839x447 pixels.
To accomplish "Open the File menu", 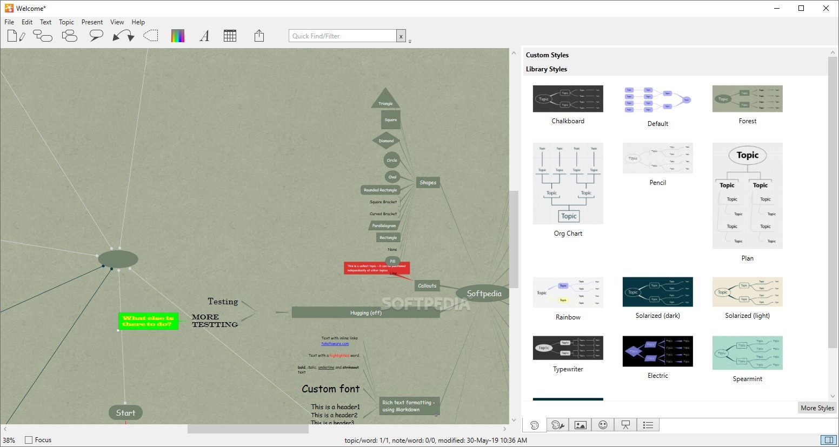I will coord(9,22).
